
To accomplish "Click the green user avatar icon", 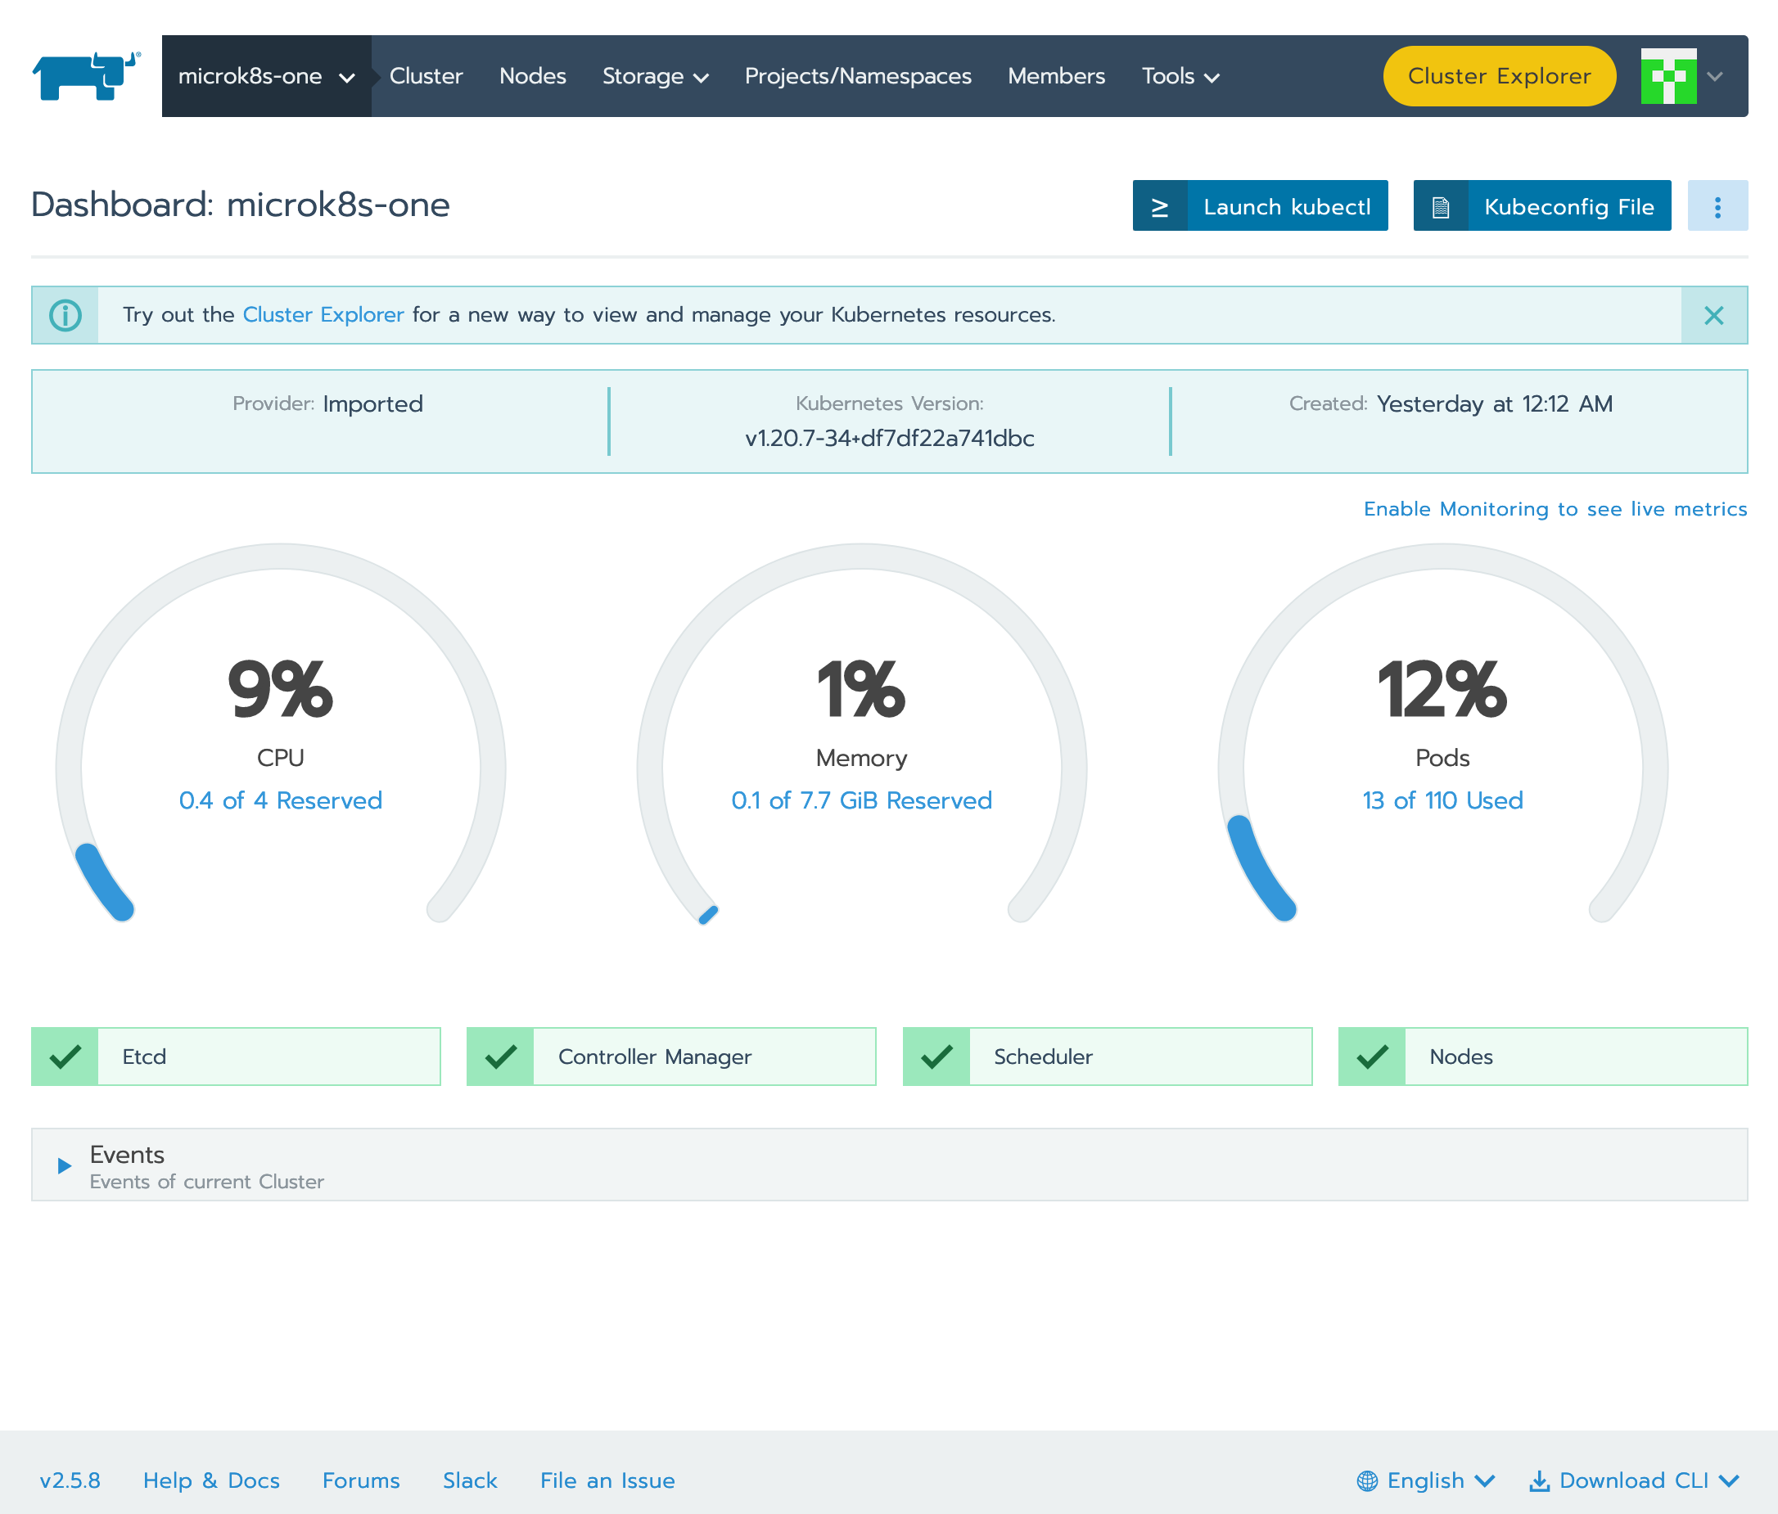I will click(x=1667, y=76).
